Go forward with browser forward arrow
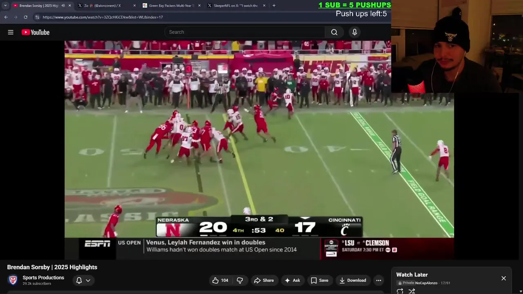The width and height of the screenshot is (523, 294). click(x=16, y=17)
